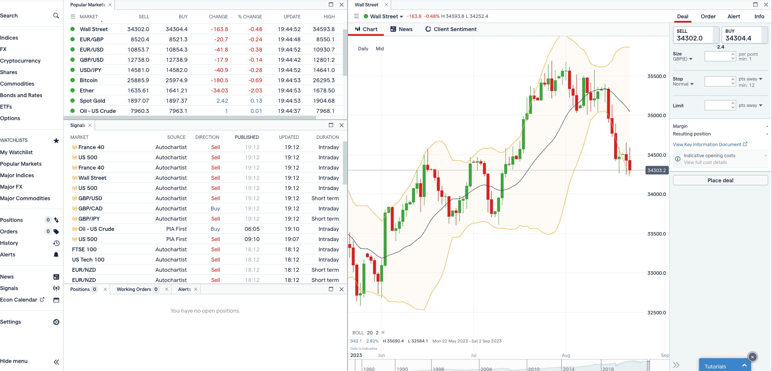
Task: Collapse sidebar with the Hide menu chevrons
Action: 56,362
